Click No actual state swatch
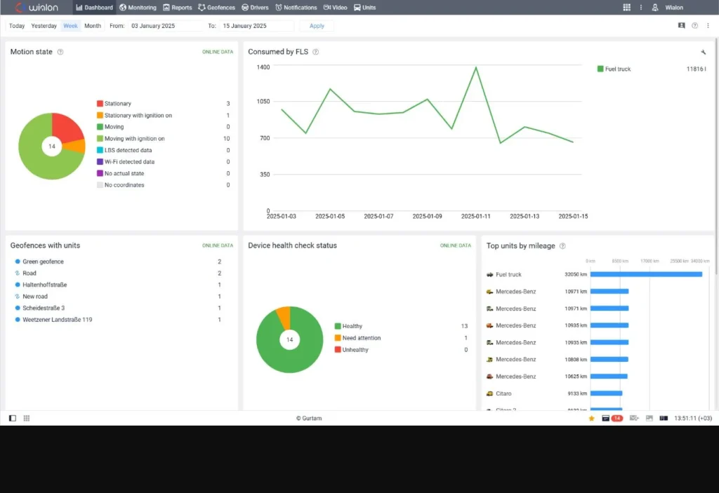This screenshot has height=493, width=719. 100,173
